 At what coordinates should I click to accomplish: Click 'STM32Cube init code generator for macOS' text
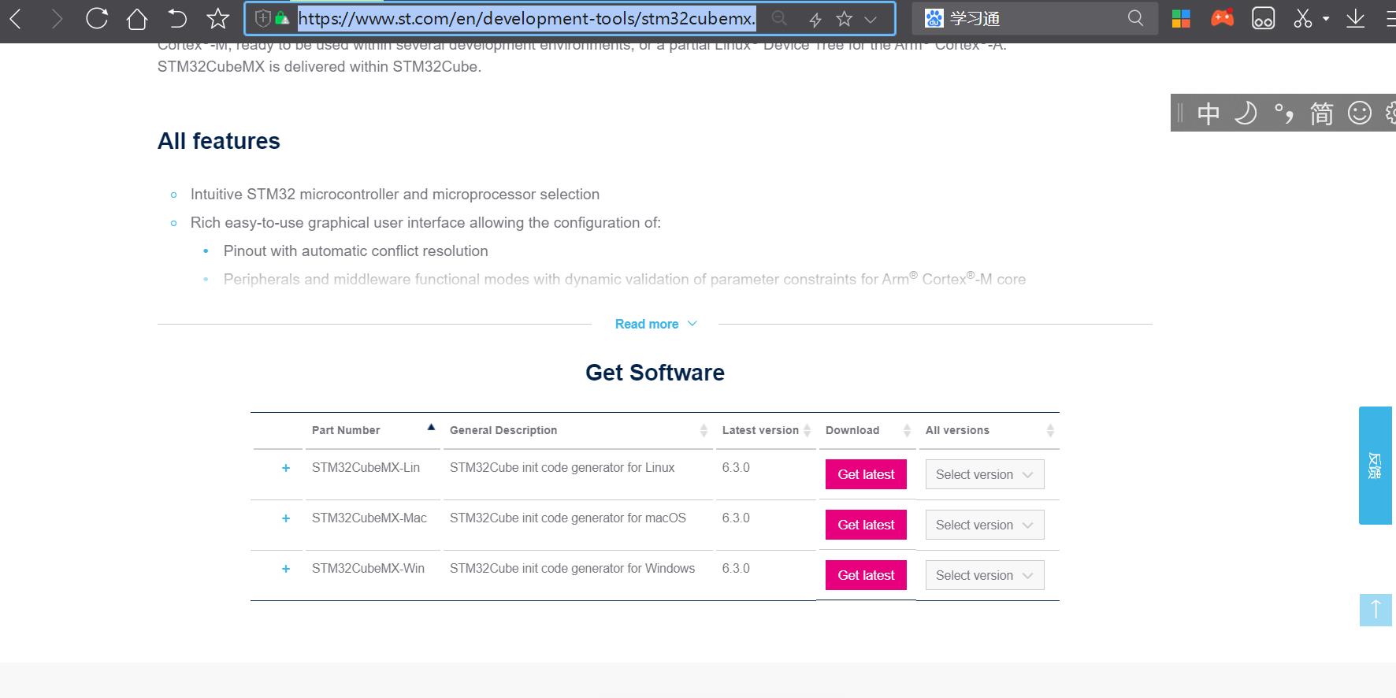pyautogui.click(x=568, y=518)
